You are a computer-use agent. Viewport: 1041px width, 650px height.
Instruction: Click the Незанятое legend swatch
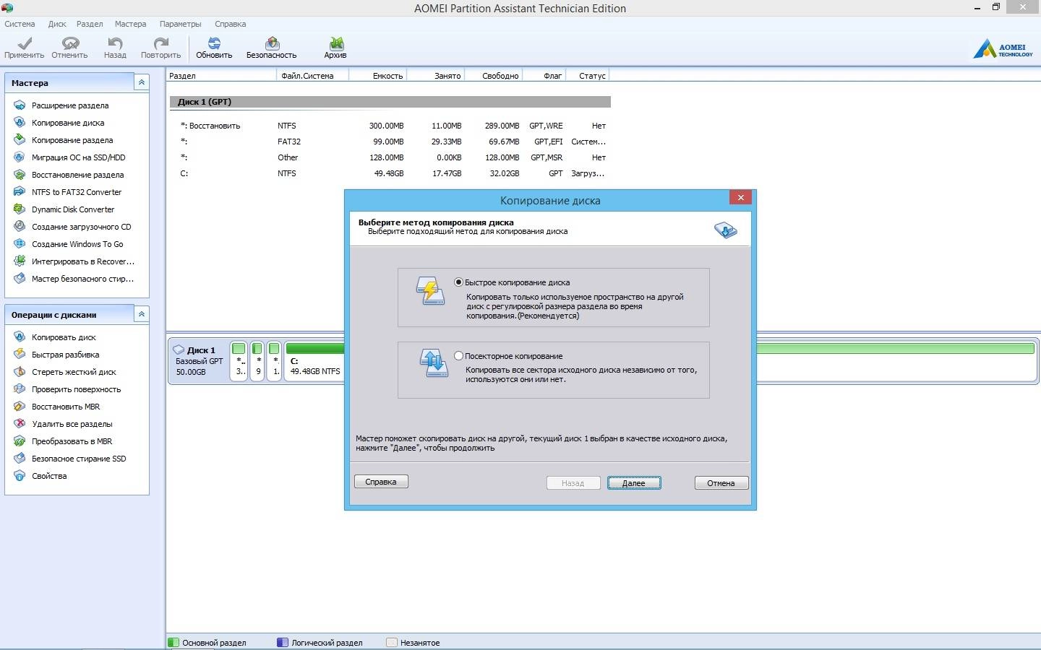(392, 642)
